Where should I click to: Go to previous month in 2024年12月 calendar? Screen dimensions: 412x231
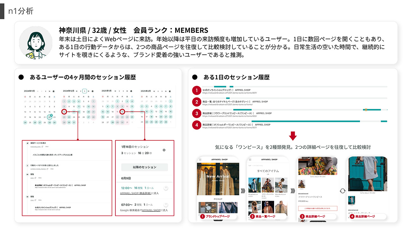(81, 91)
